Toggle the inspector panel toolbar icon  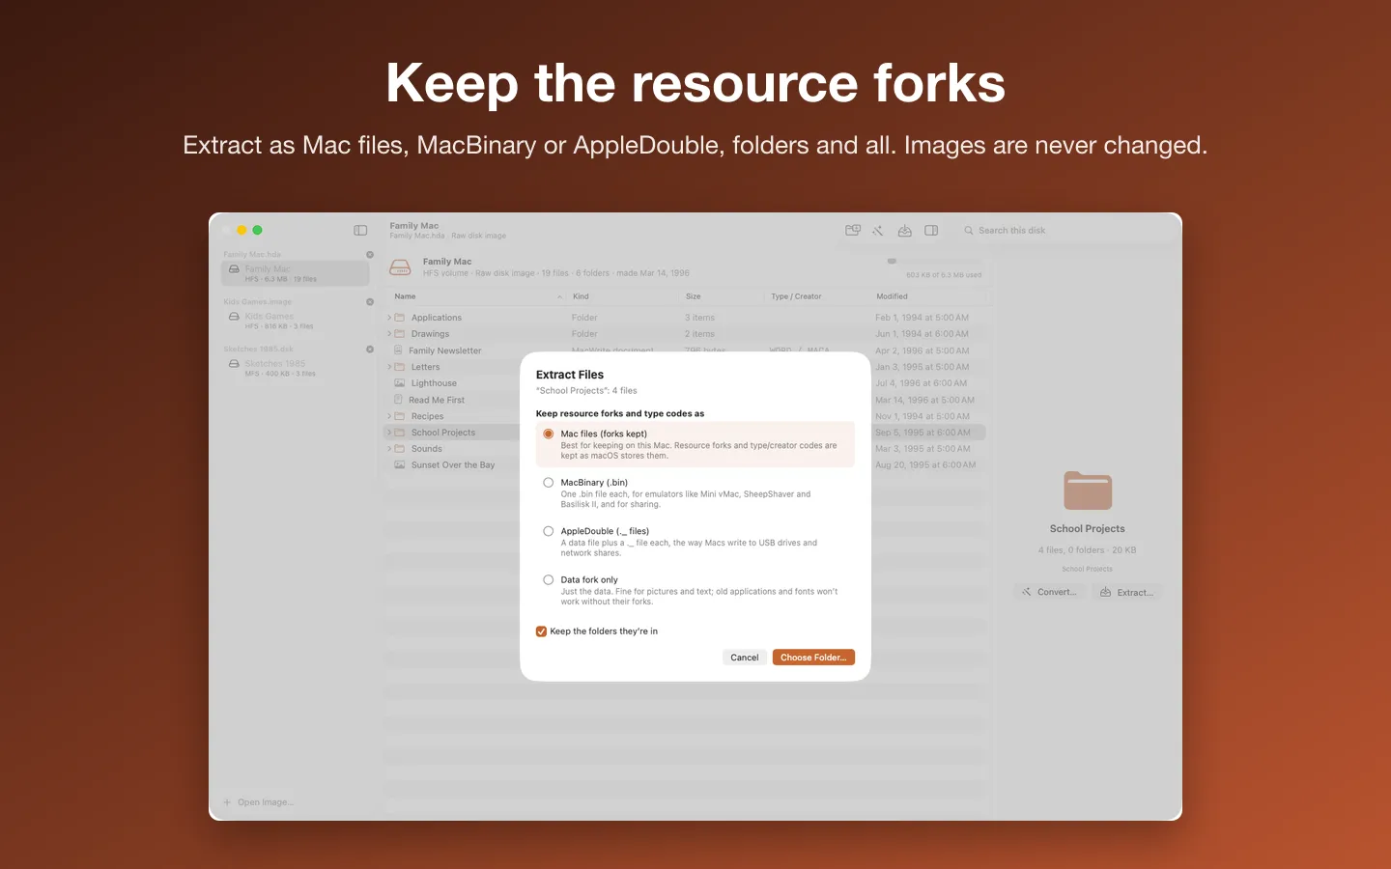tap(931, 231)
